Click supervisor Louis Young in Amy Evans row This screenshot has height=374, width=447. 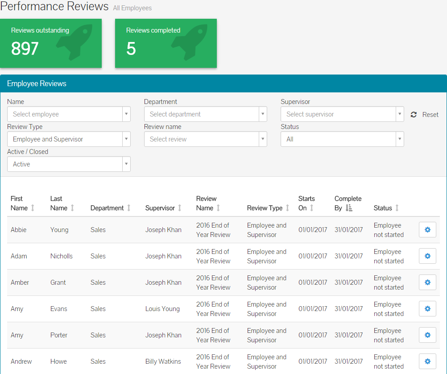click(162, 309)
